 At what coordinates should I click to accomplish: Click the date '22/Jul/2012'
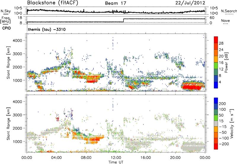coord(190,3)
